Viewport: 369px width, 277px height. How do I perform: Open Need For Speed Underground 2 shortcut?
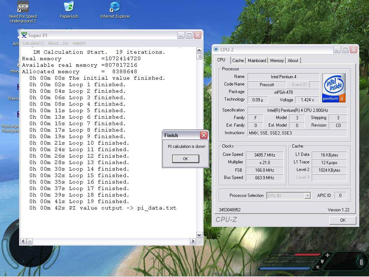click(23, 12)
